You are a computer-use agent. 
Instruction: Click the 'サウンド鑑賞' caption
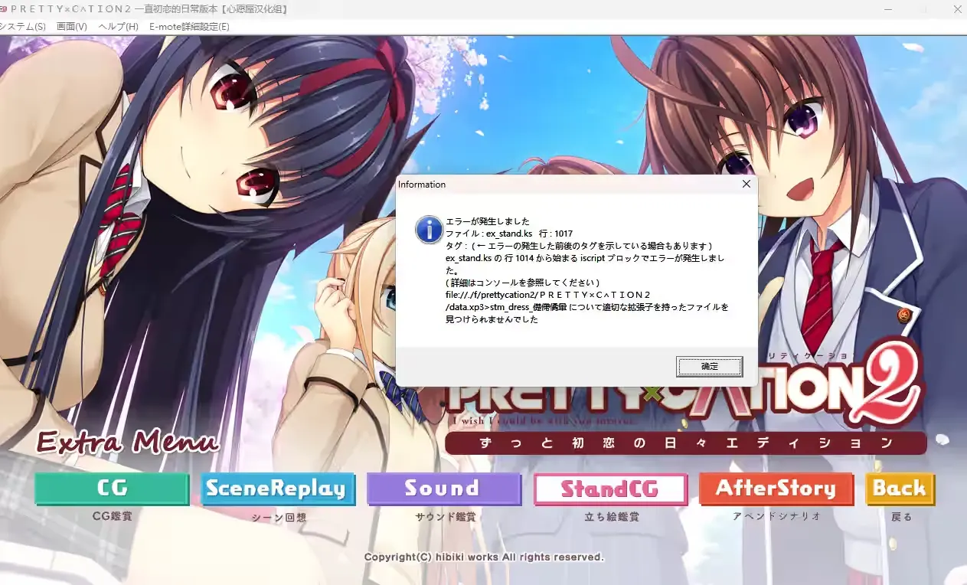[x=446, y=517]
